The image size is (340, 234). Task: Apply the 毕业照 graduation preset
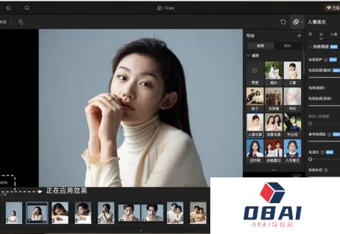[x=292, y=125]
